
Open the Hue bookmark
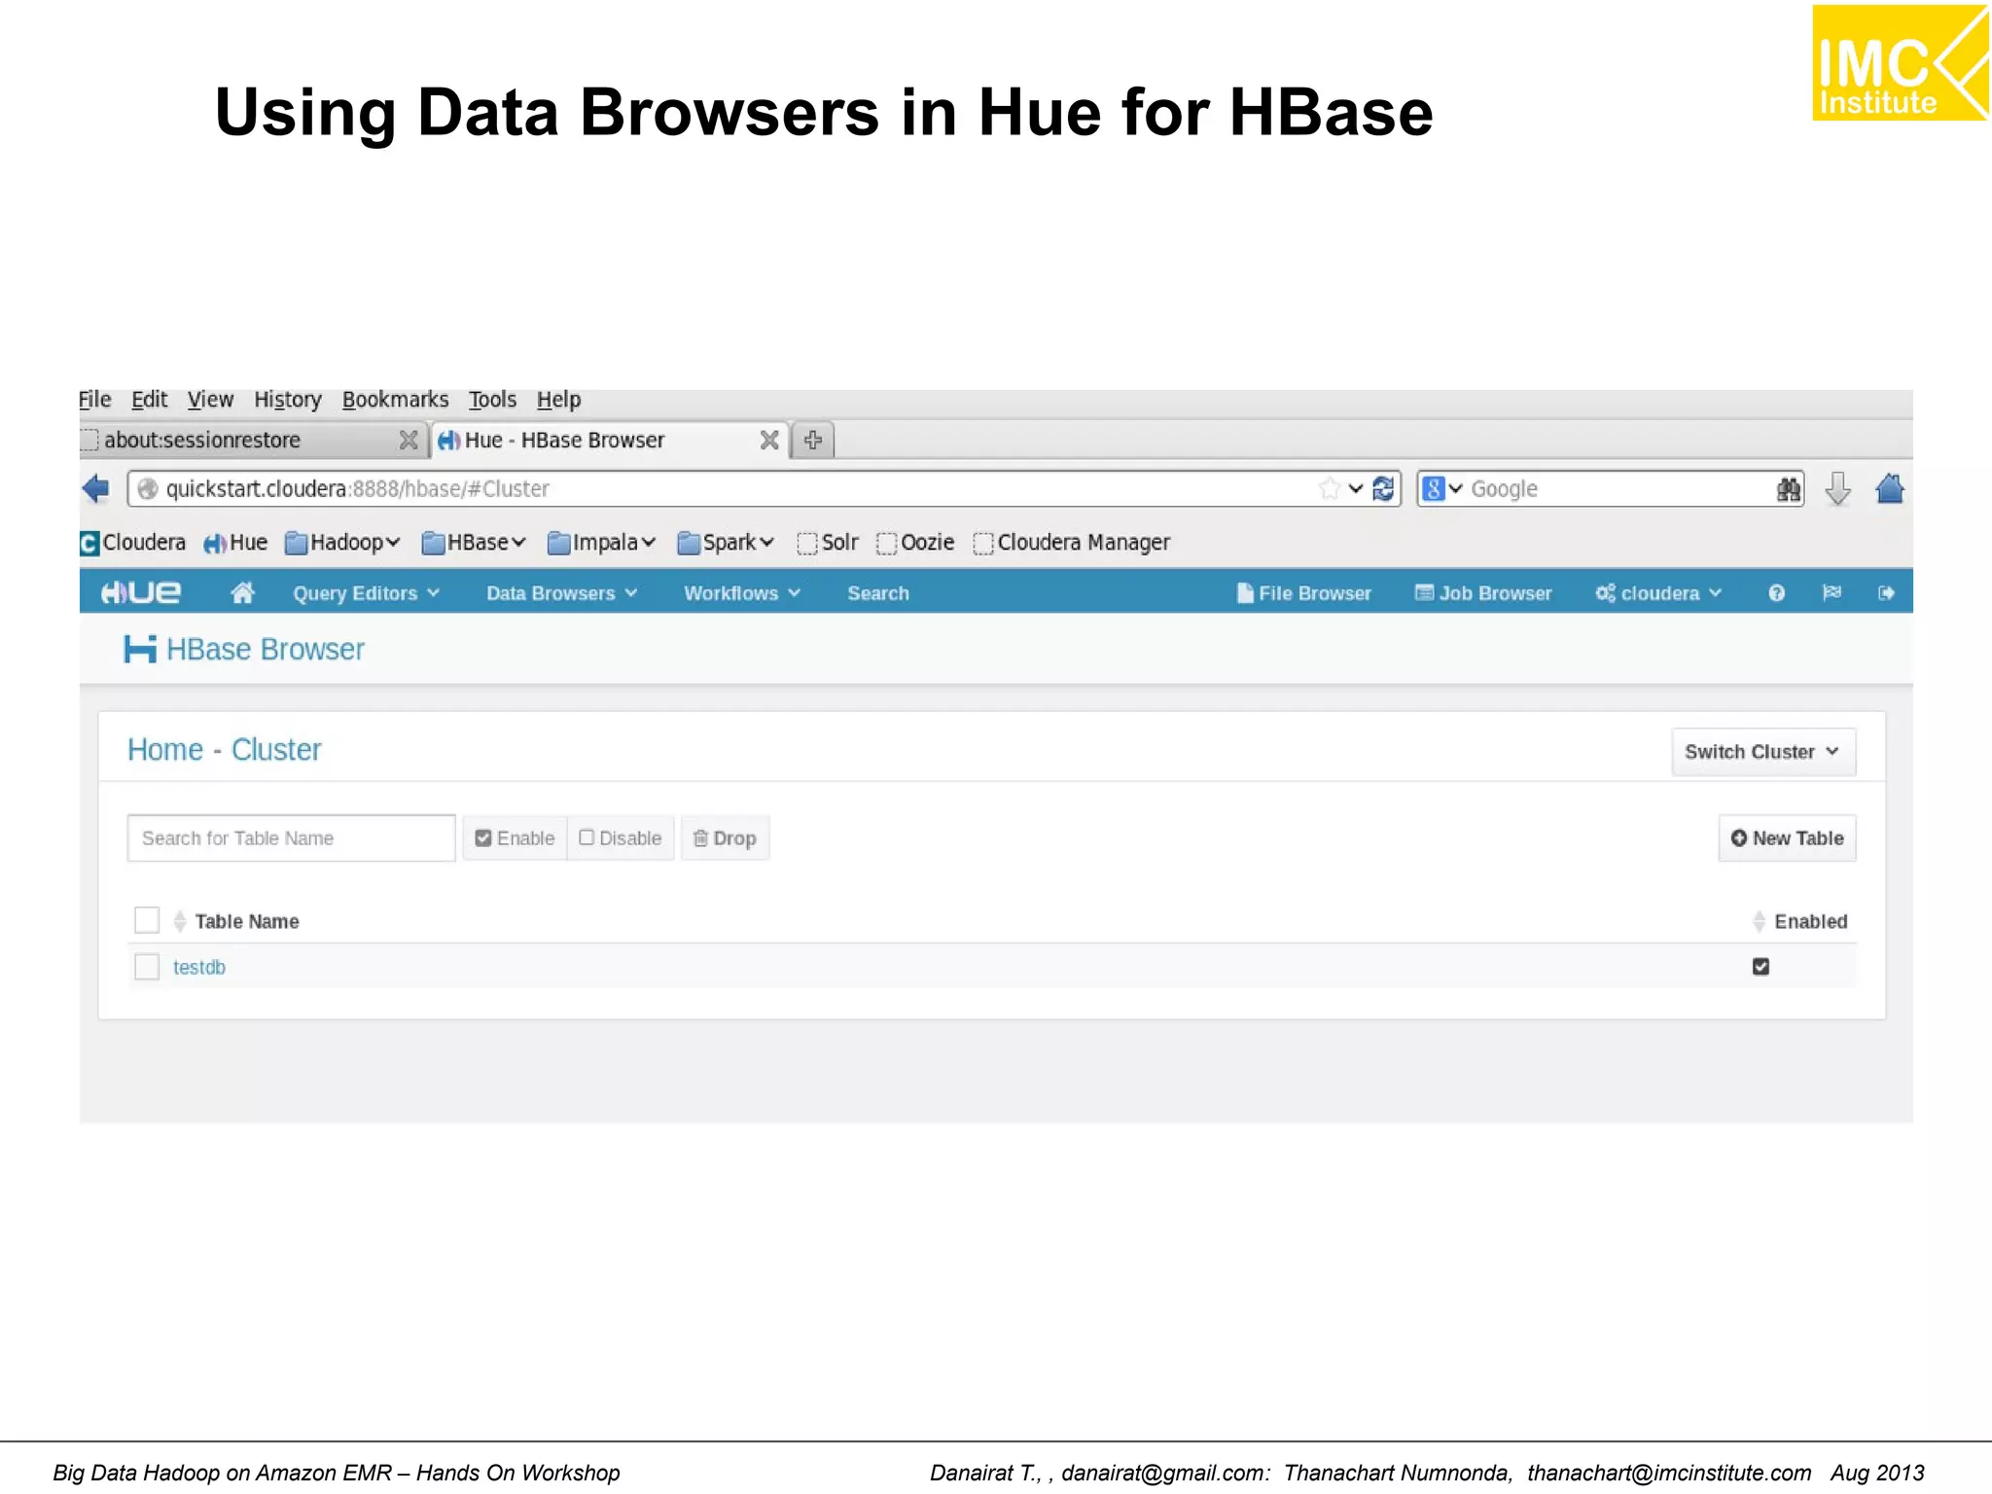coord(235,543)
